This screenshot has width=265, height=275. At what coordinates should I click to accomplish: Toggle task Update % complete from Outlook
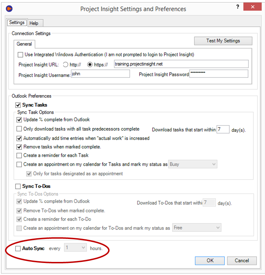[19, 120]
